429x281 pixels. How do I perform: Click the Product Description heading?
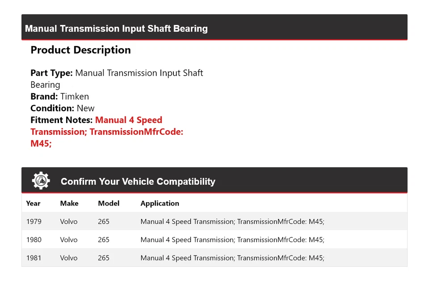pyautogui.click(x=80, y=50)
